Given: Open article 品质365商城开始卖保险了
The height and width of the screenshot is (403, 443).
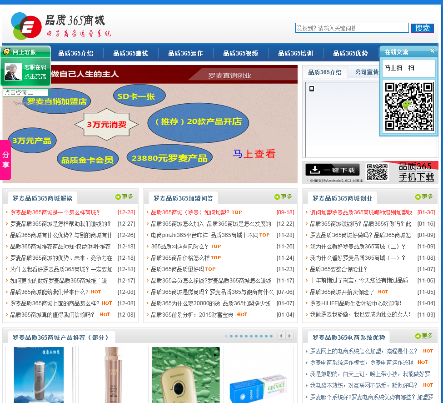Looking at the screenshot, I should pos(342,292).
